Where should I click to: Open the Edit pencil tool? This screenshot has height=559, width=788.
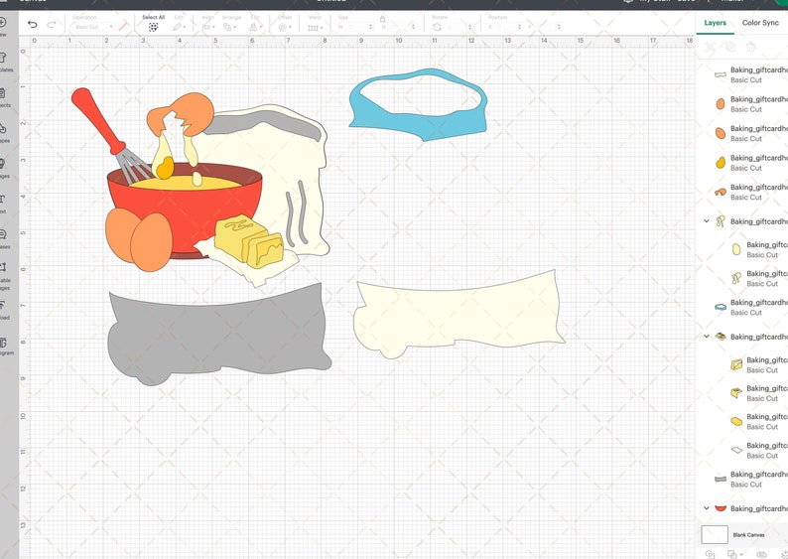coord(178,27)
